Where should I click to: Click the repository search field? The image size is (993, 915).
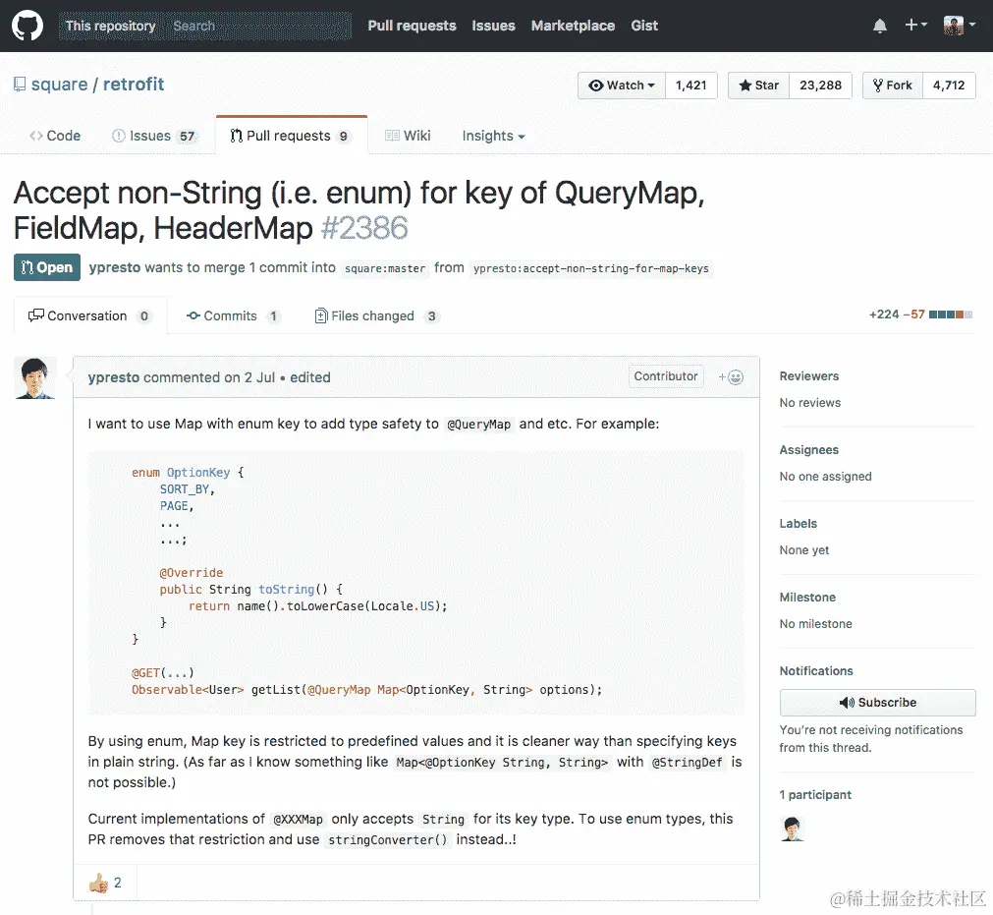pos(259,26)
